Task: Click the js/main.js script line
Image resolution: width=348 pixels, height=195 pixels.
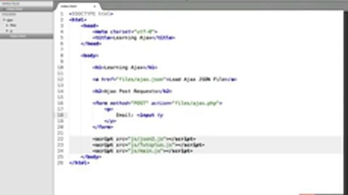Action: pyautogui.click(x=142, y=151)
